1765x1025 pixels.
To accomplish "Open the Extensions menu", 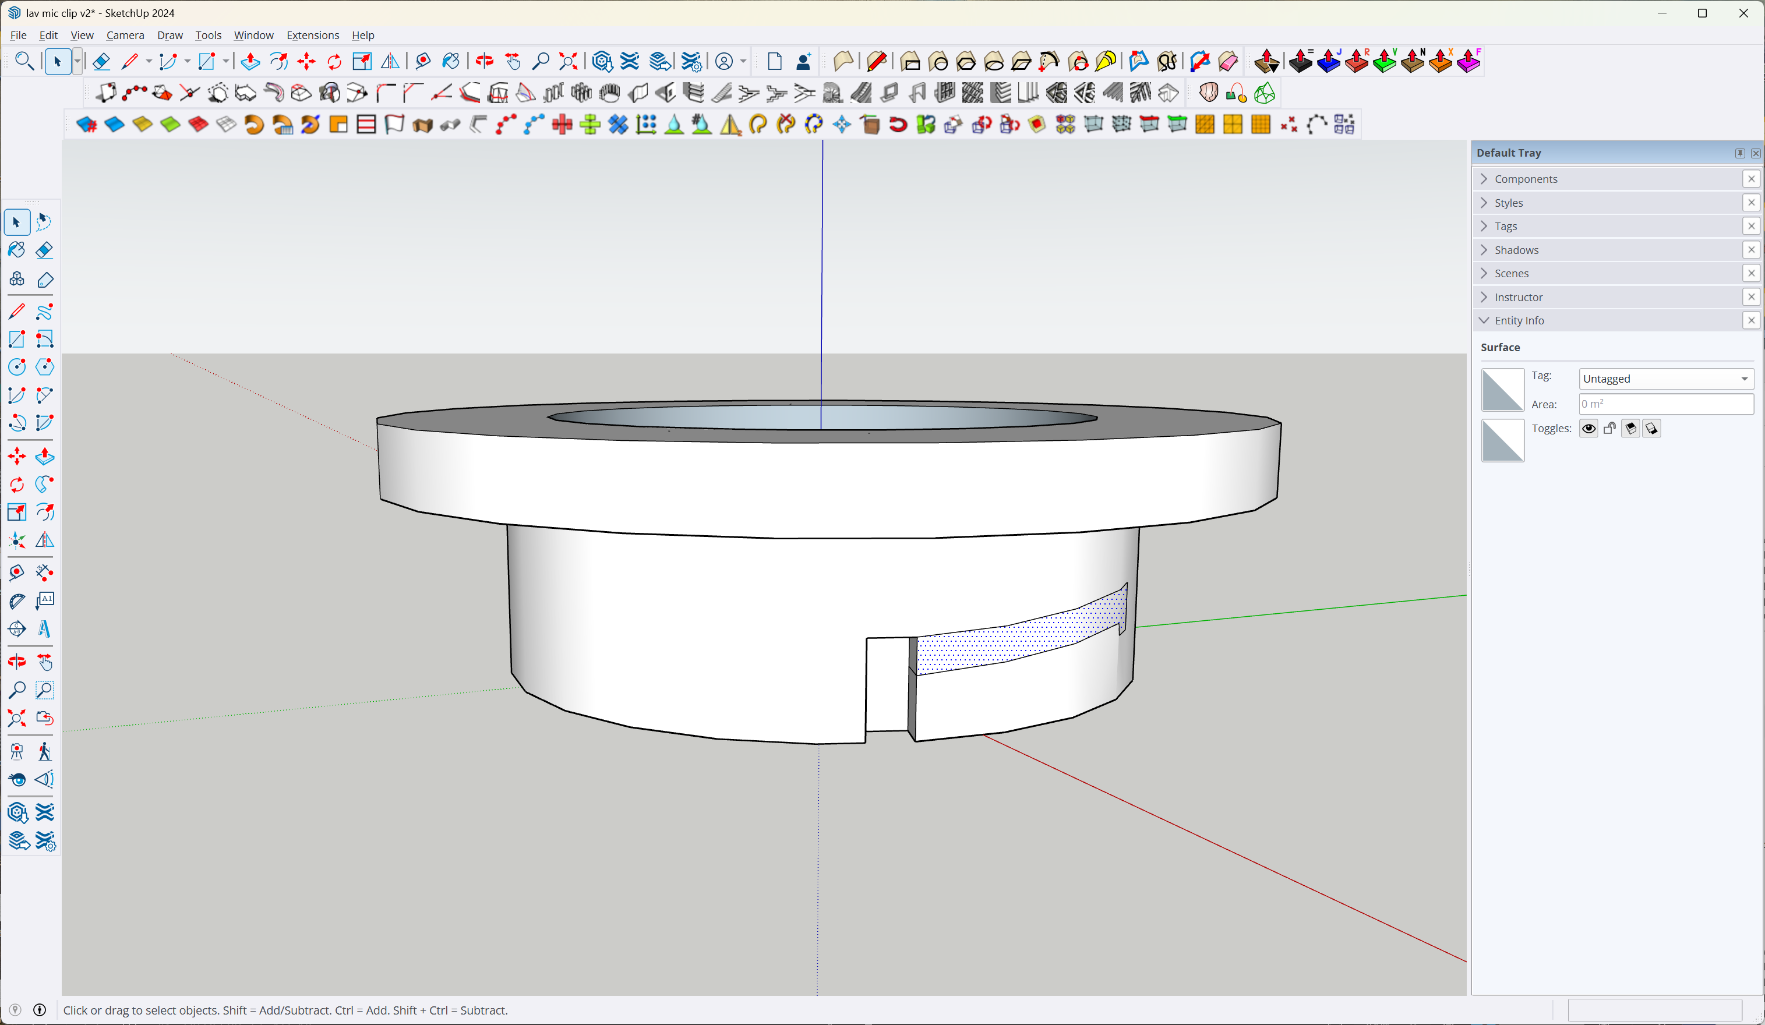I will tap(312, 35).
